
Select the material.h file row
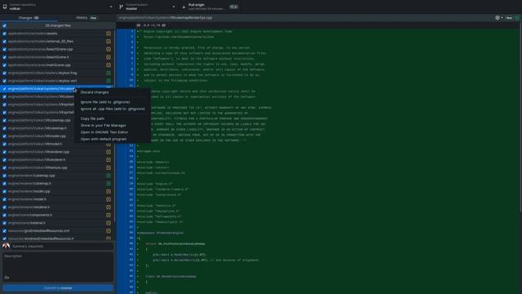(56, 223)
